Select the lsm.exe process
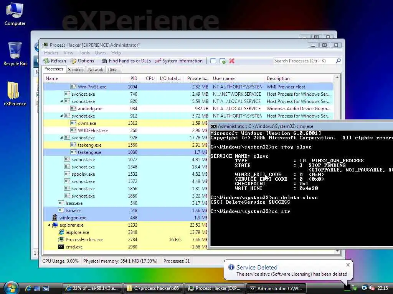 point(125,211)
